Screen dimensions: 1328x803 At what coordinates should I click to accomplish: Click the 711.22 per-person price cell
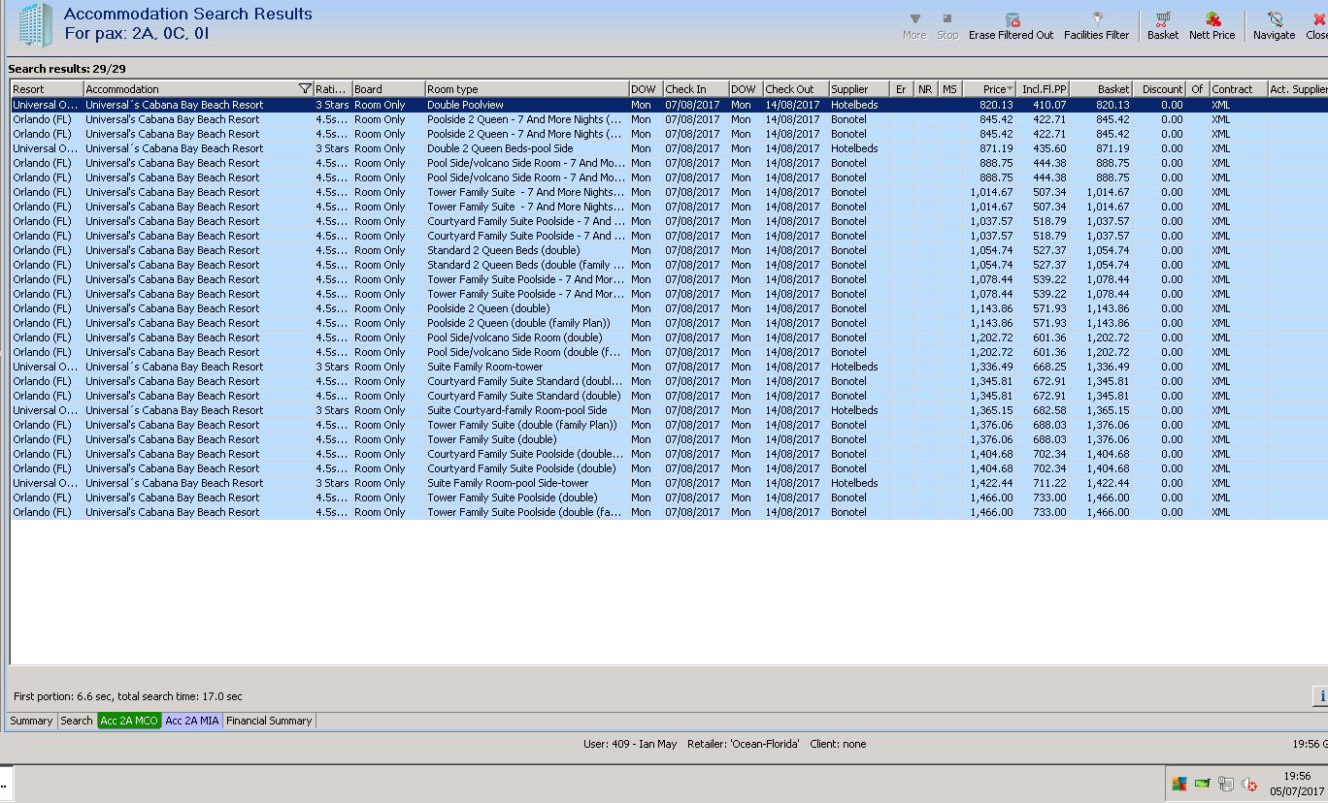[x=1049, y=483]
